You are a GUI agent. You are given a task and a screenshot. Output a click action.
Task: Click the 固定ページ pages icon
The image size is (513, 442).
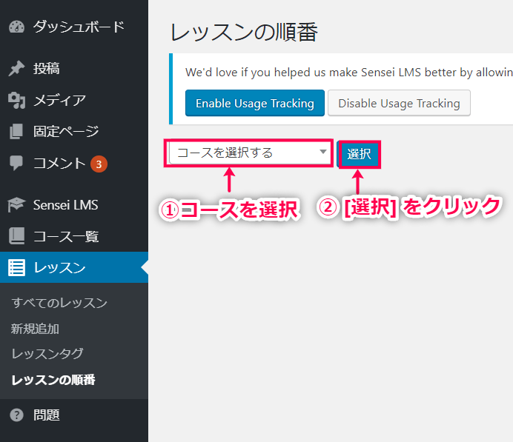(x=16, y=132)
